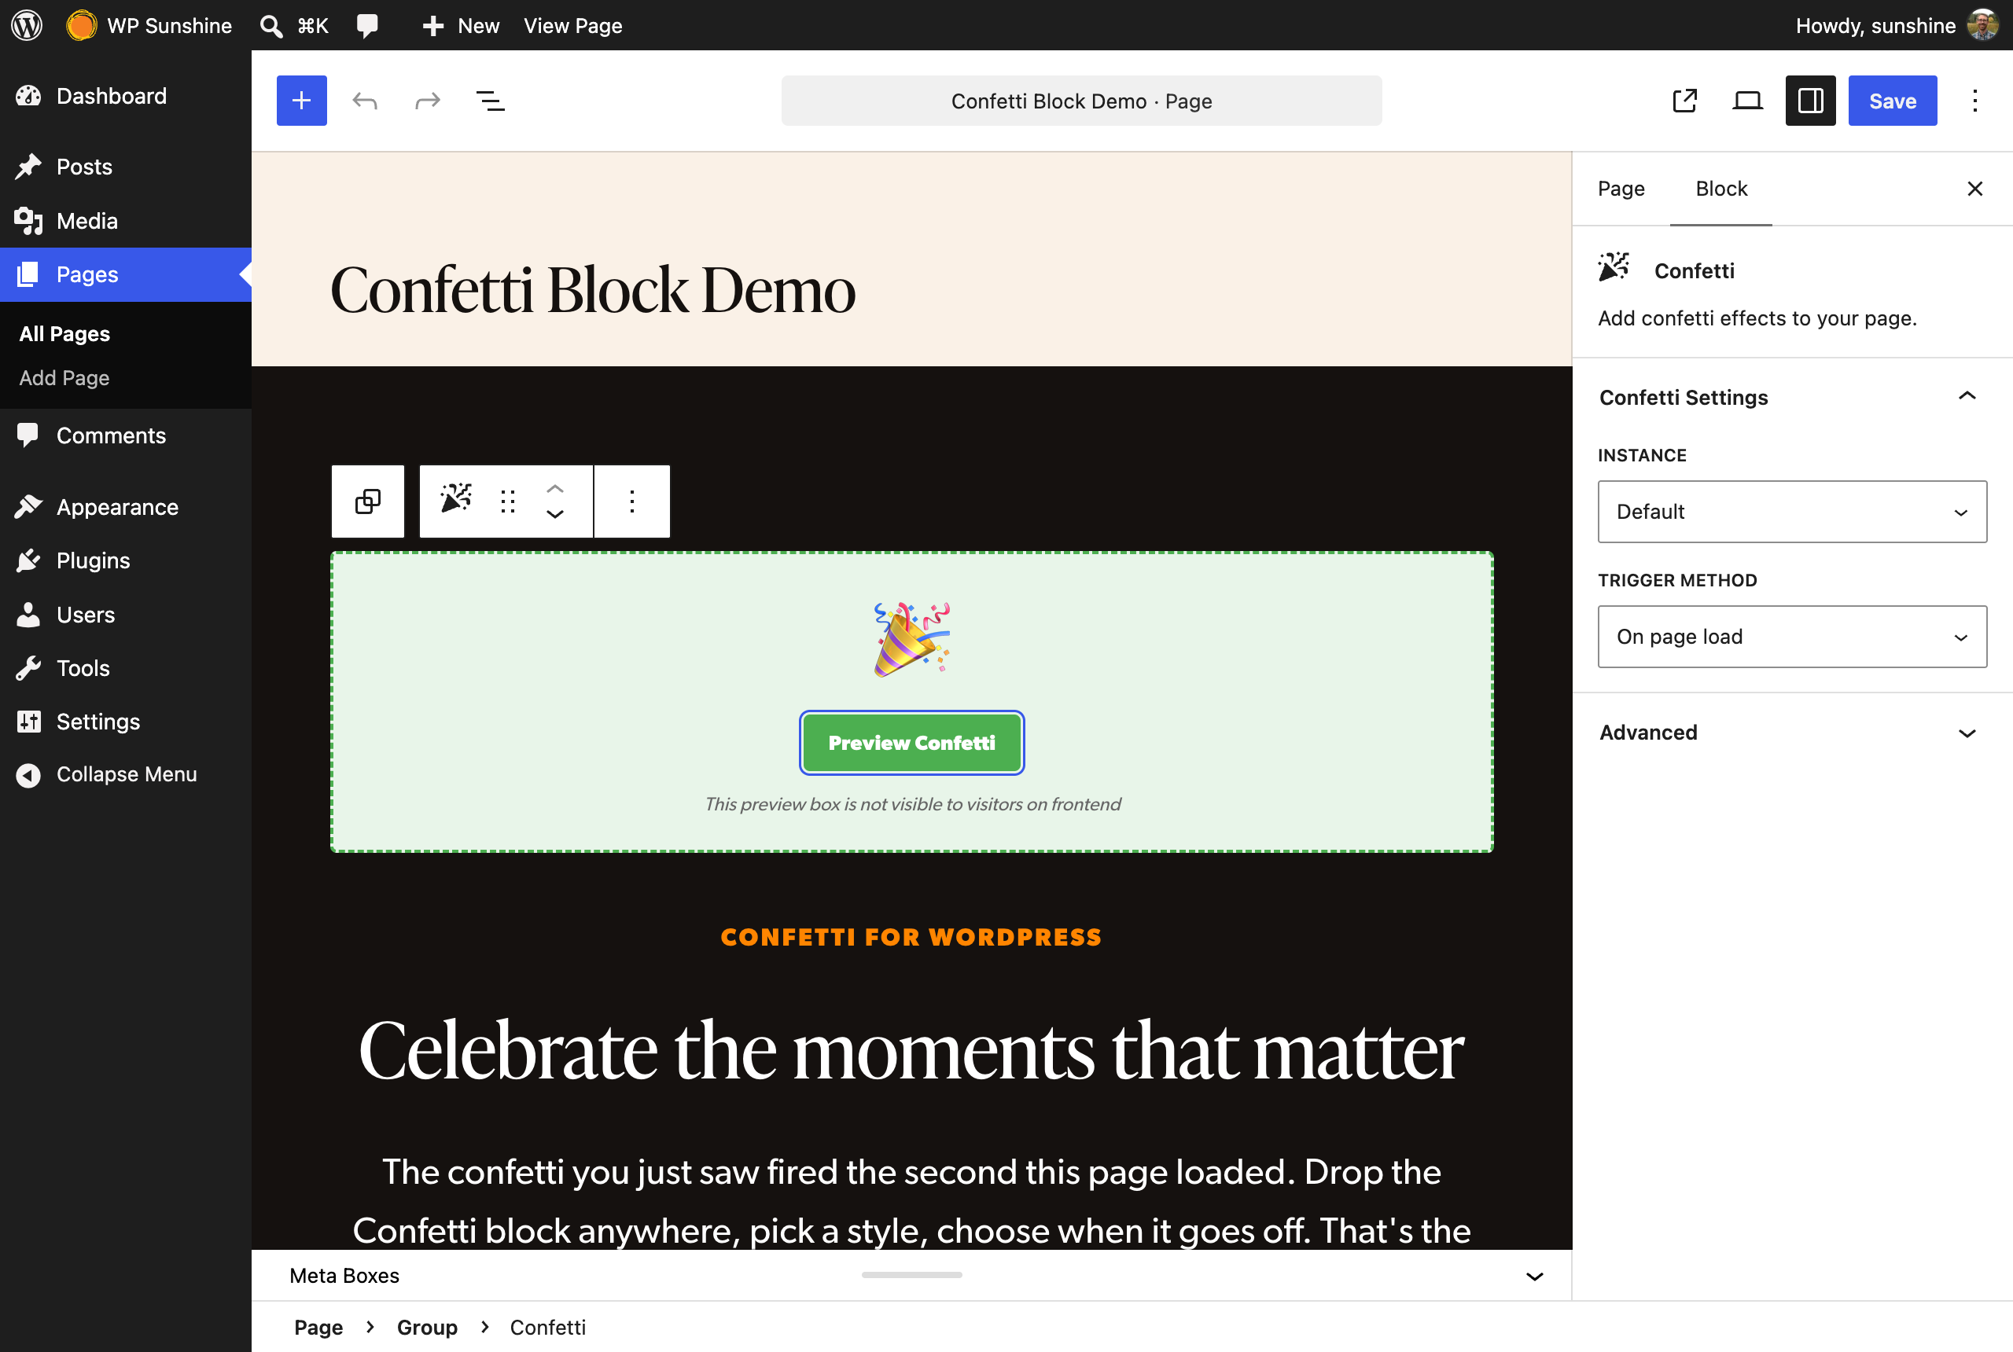Click New in admin bar
This screenshot has height=1352, width=2013.
point(462,26)
